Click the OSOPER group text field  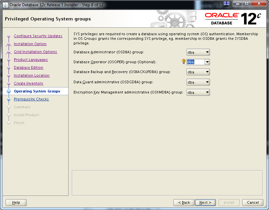196,62
